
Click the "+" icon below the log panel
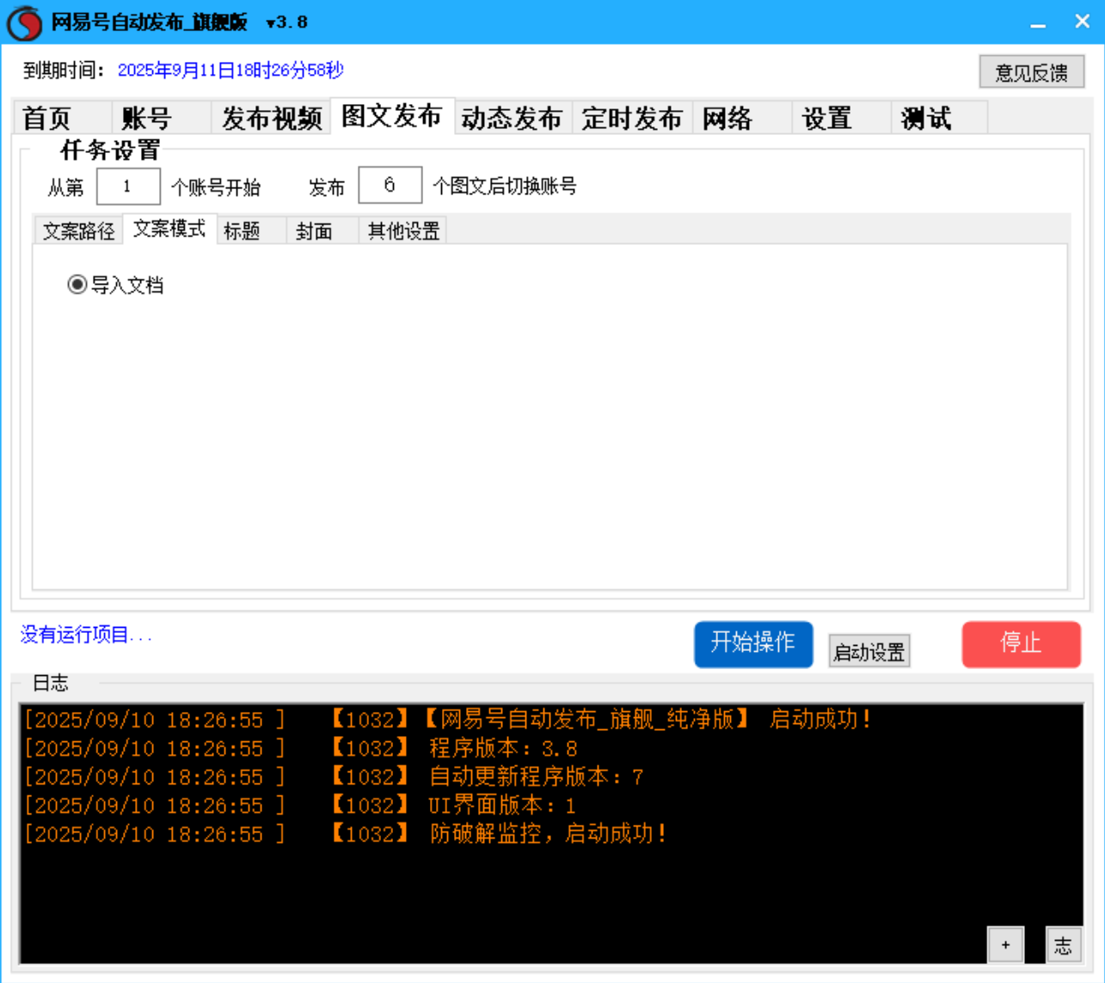pos(1005,943)
